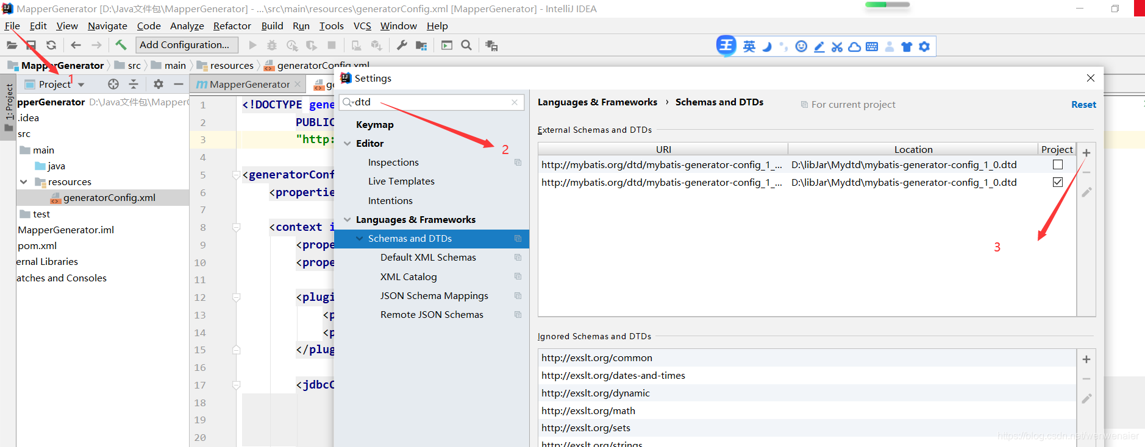Click the Debug bug icon
The image size is (1145, 447).
(272, 45)
